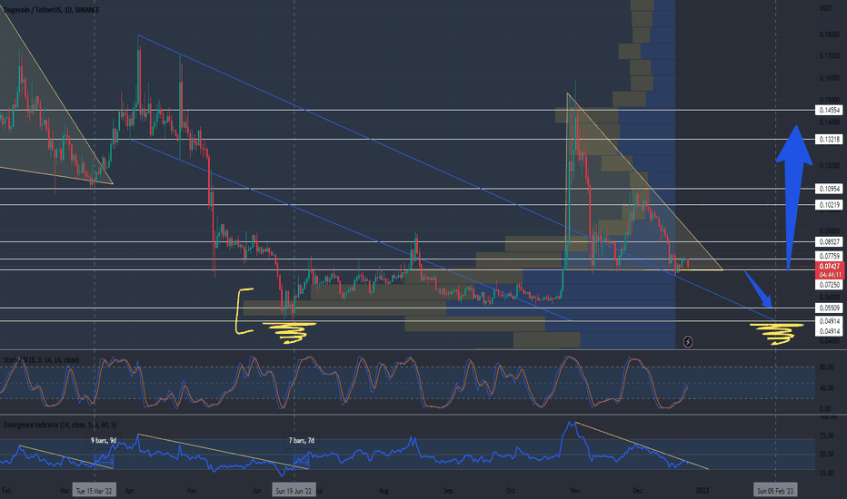Image resolution: width=847 pixels, height=499 pixels.
Task: Click the 0.18000 price axis tick
Action: point(829,34)
